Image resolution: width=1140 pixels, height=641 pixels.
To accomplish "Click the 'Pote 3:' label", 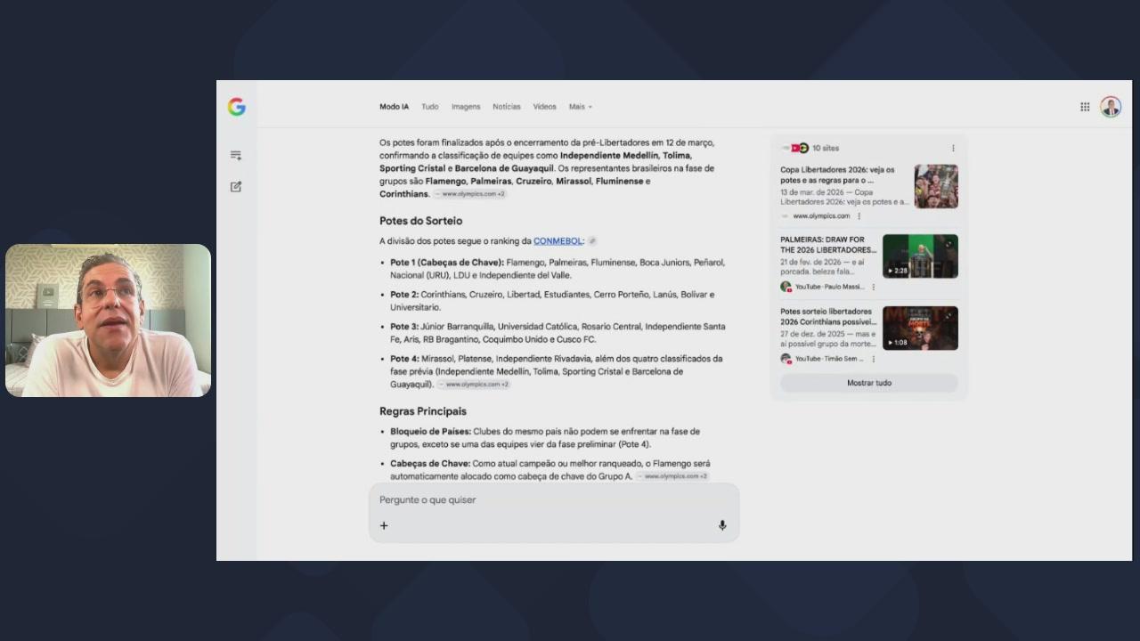I will pyautogui.click(x=404, y=327).
